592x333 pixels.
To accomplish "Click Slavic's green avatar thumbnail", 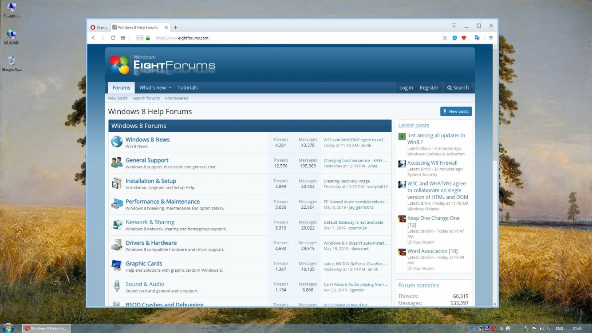I will 402,136.
